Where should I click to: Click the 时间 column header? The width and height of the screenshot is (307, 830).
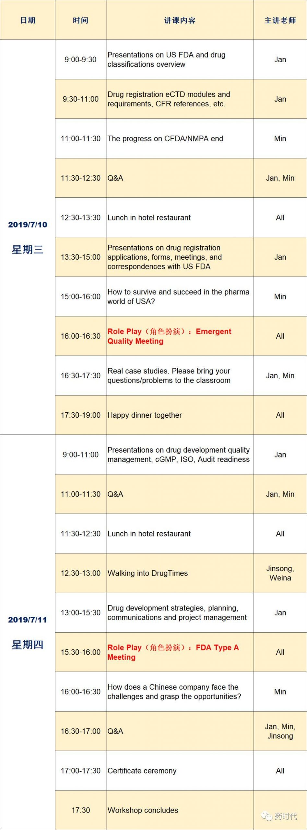click(x=80, y=20)
